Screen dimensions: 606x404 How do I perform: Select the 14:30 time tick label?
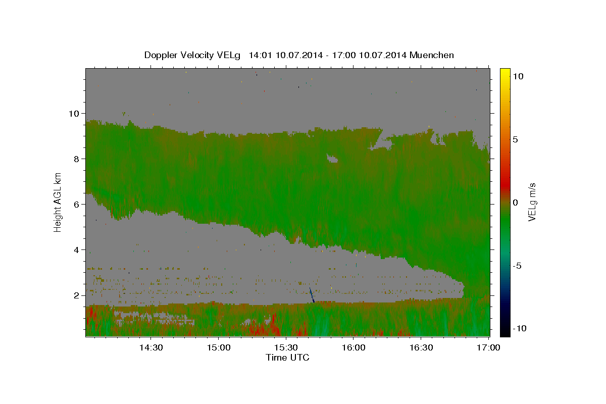[x=150, y=348]
